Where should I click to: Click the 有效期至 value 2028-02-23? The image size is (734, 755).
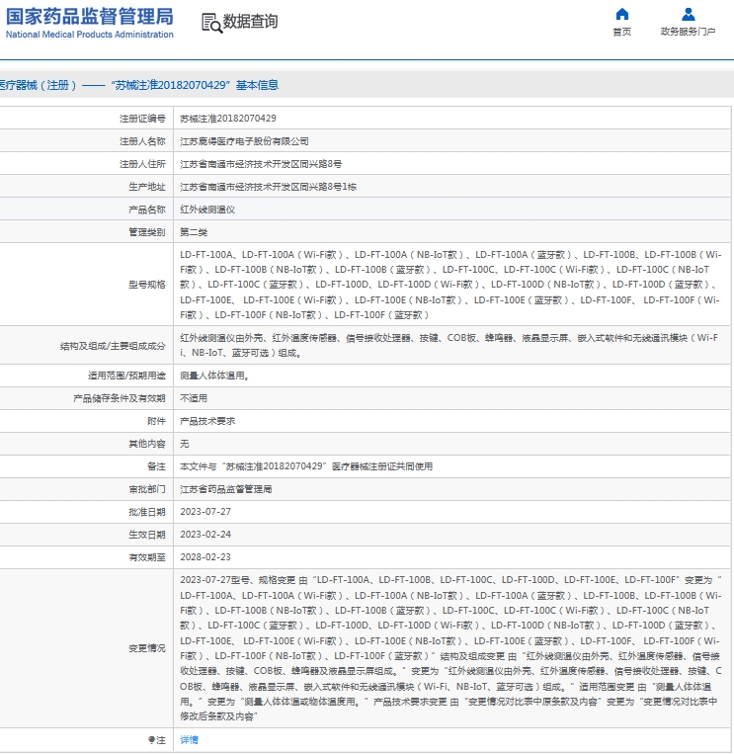pyautogui.click(x=204, y=557)
